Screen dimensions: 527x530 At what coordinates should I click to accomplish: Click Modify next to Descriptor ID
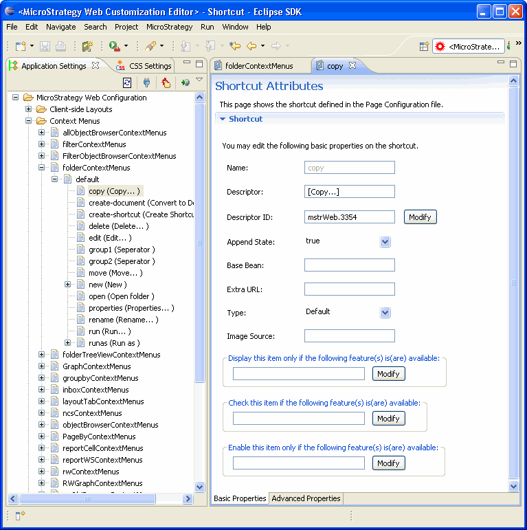point(420,217)
